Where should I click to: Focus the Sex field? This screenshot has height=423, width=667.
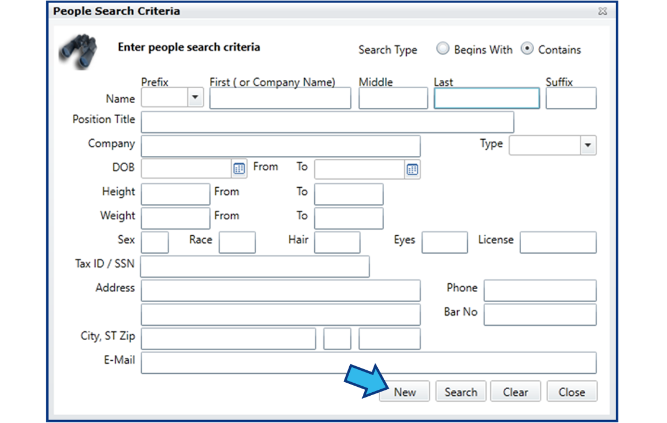[x=155, y=242]
